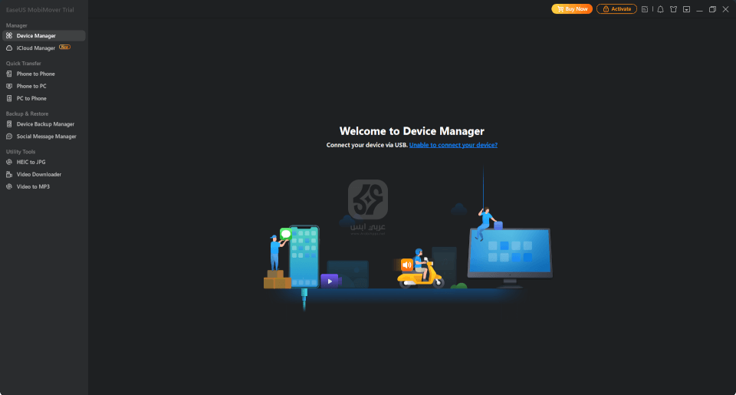Minimize the MobiMover window
Image resolution: width=736 pixels, height=395 pixels.
(x=699, y=9)
